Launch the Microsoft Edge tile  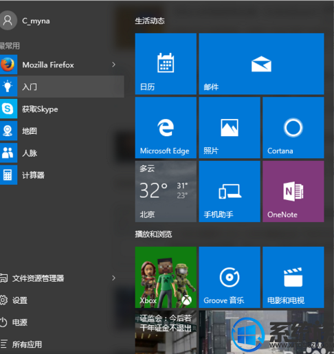[x=166, y=128]
